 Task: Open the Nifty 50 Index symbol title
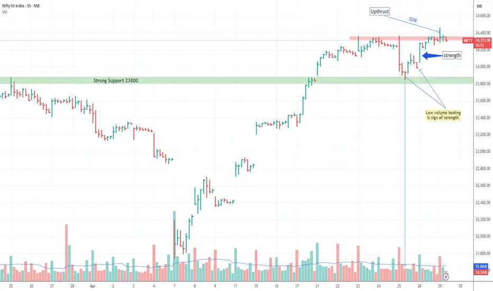pos(21,6)
